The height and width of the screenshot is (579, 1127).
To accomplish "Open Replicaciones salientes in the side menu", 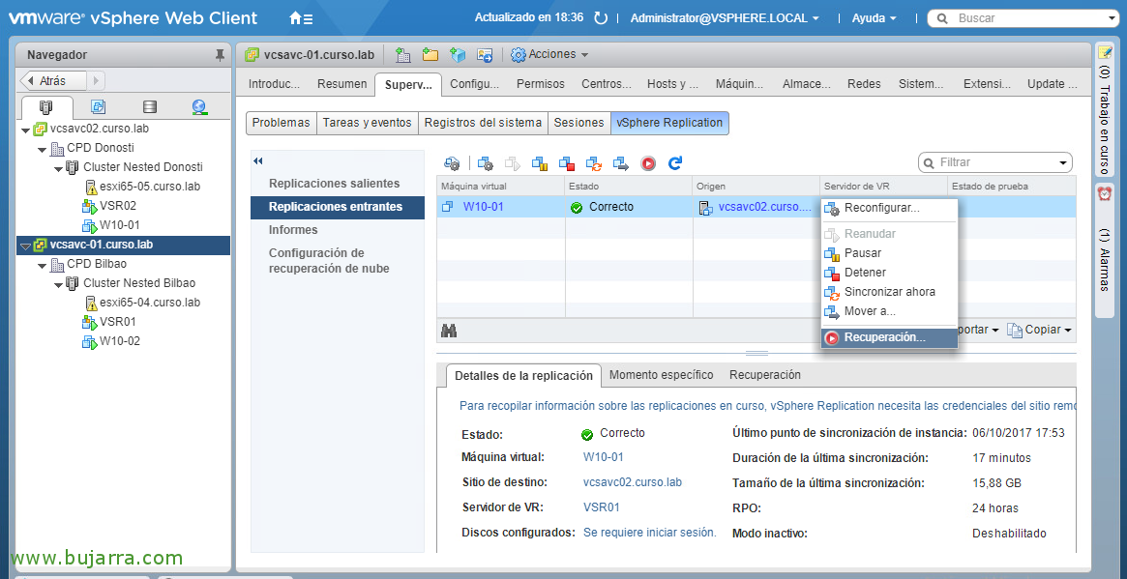I will [334, 184].
